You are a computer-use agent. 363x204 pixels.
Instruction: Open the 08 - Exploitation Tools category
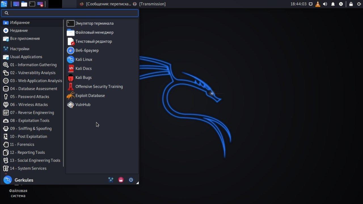(x=32, y=120)
